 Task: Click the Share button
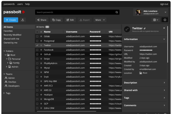42,20
